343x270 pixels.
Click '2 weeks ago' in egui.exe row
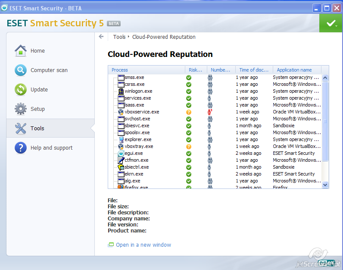249,153
